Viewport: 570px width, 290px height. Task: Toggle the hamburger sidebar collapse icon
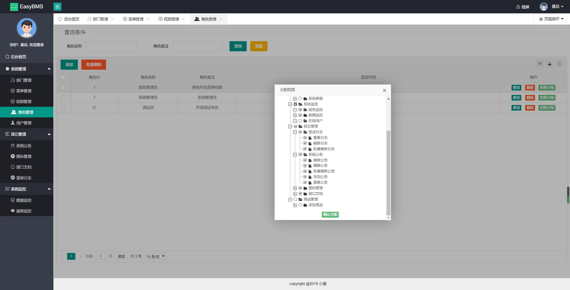[57, 7]
